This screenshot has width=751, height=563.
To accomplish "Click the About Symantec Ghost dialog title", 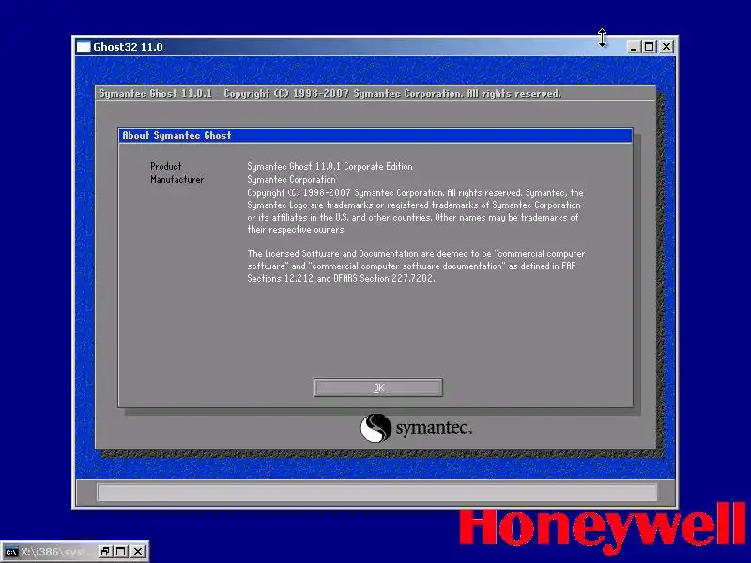I will tap(176, 135).
